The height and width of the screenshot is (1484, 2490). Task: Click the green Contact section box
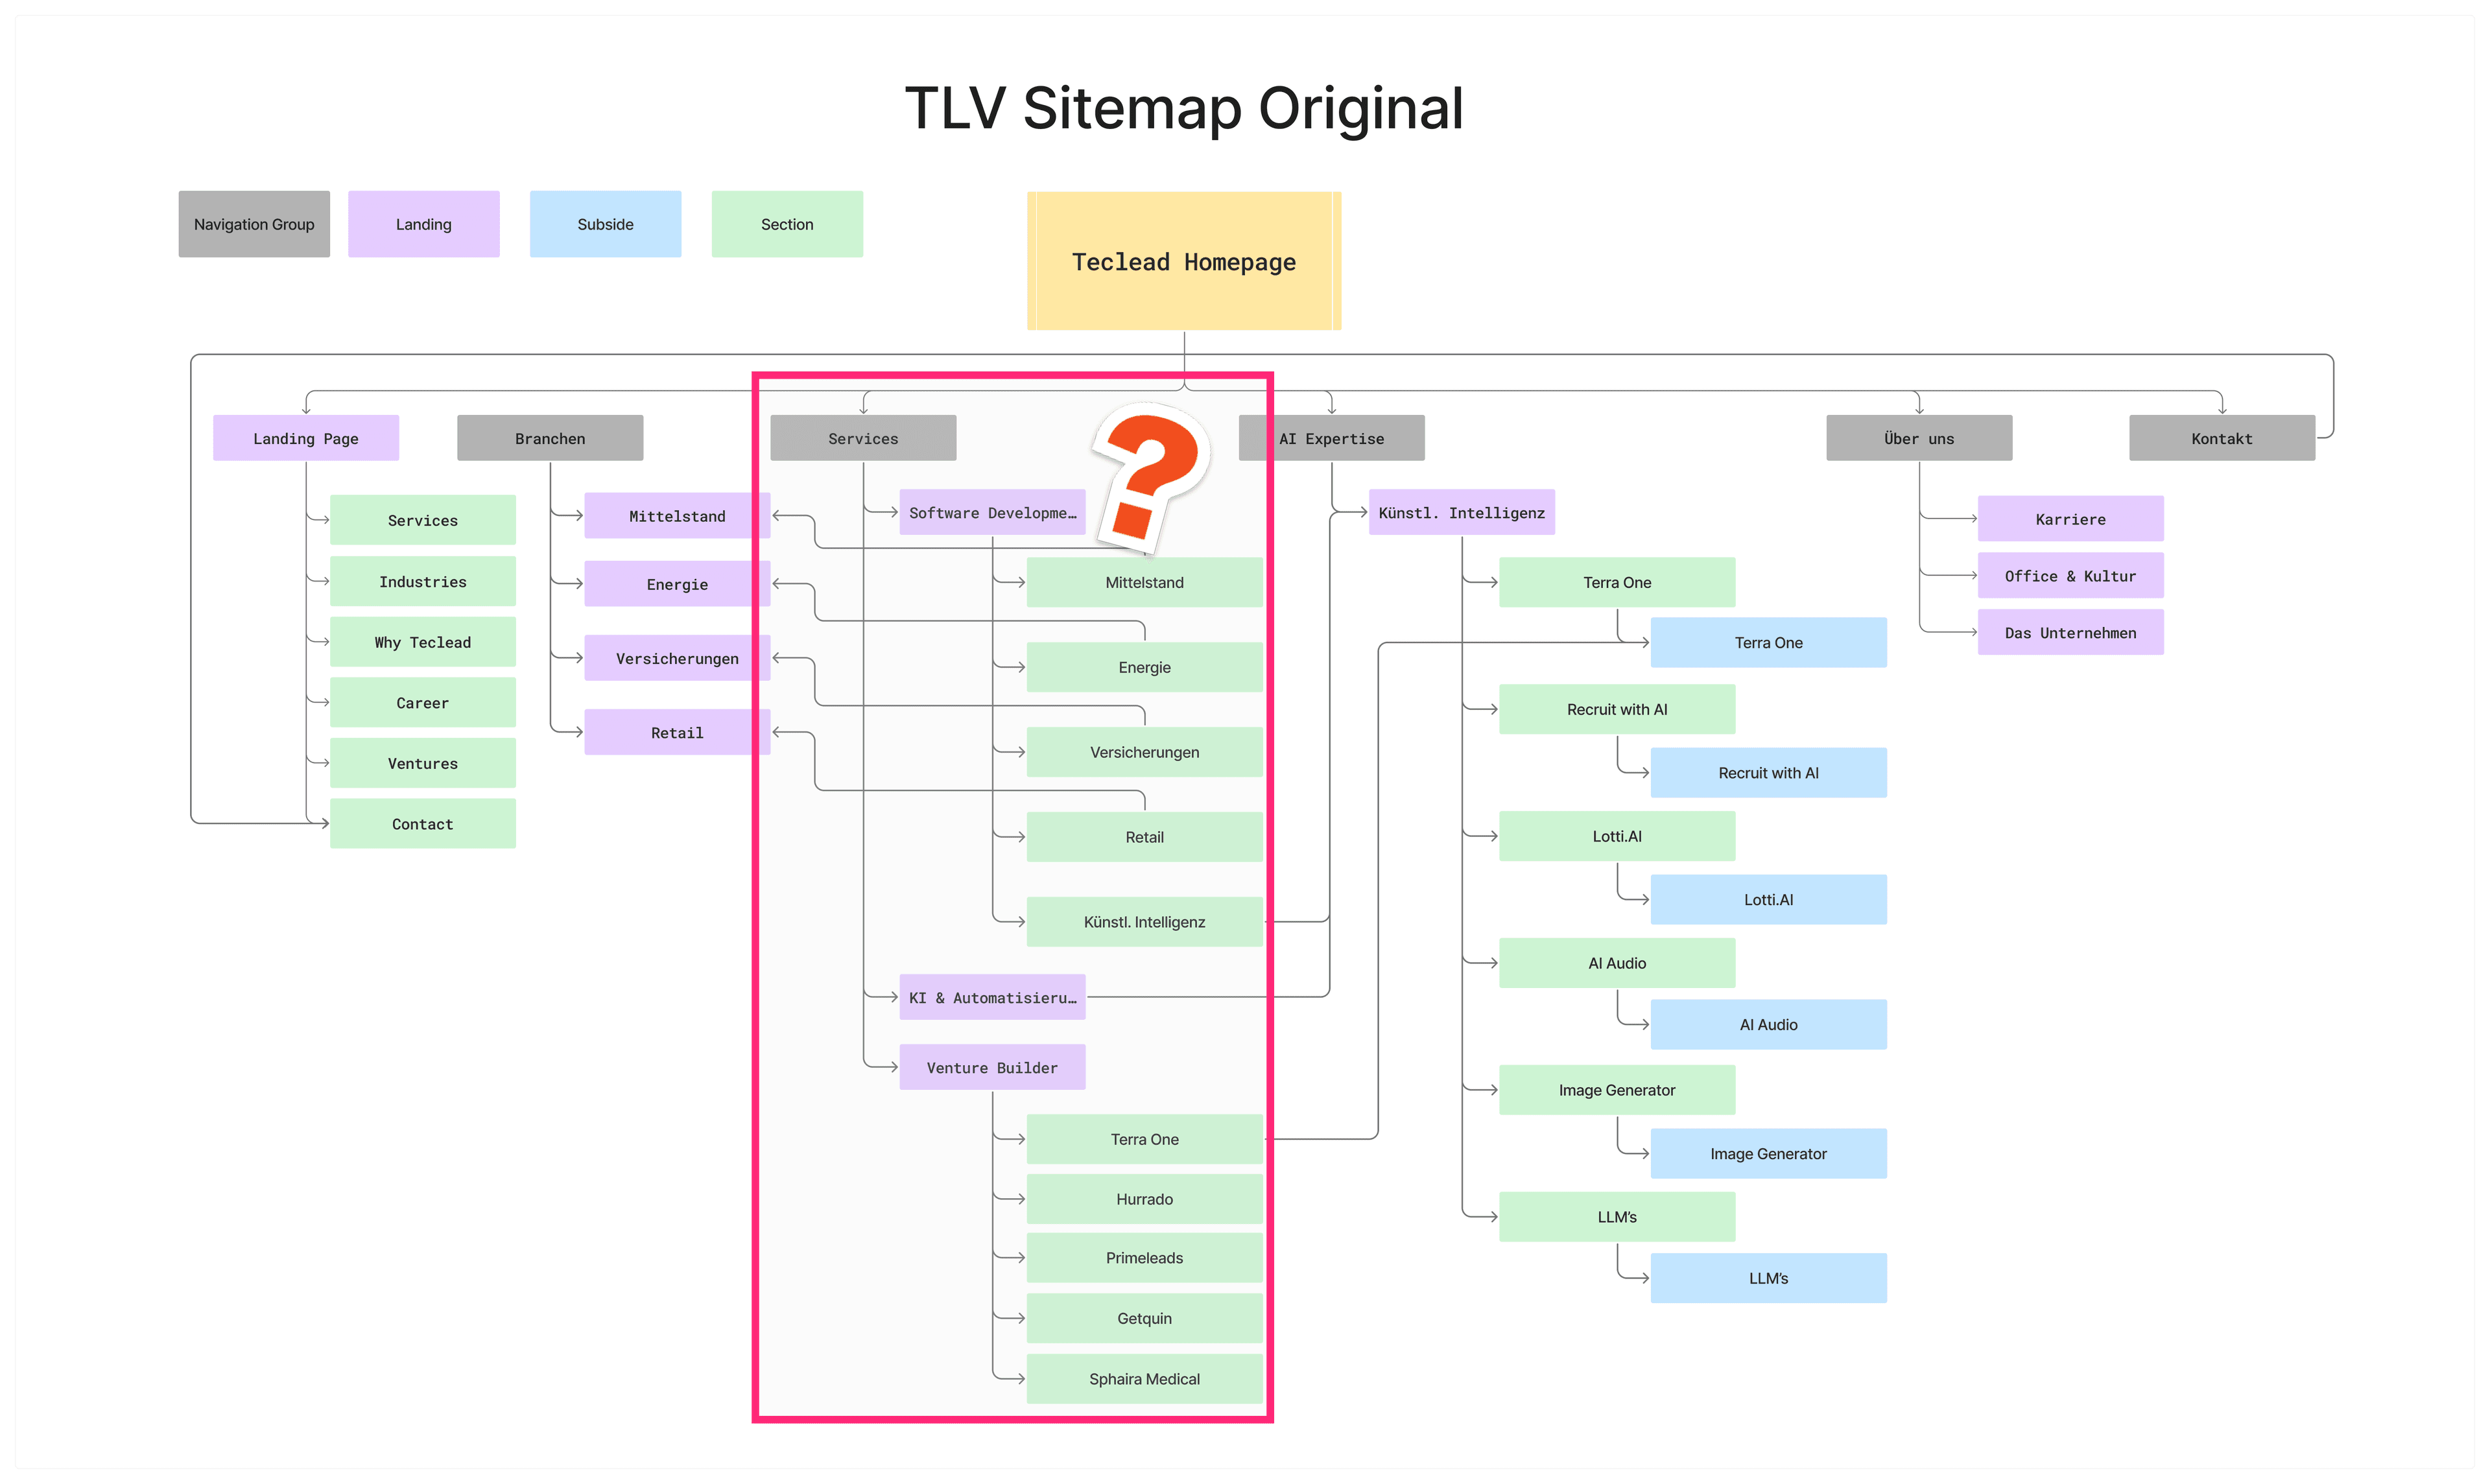tap(423, 824)
